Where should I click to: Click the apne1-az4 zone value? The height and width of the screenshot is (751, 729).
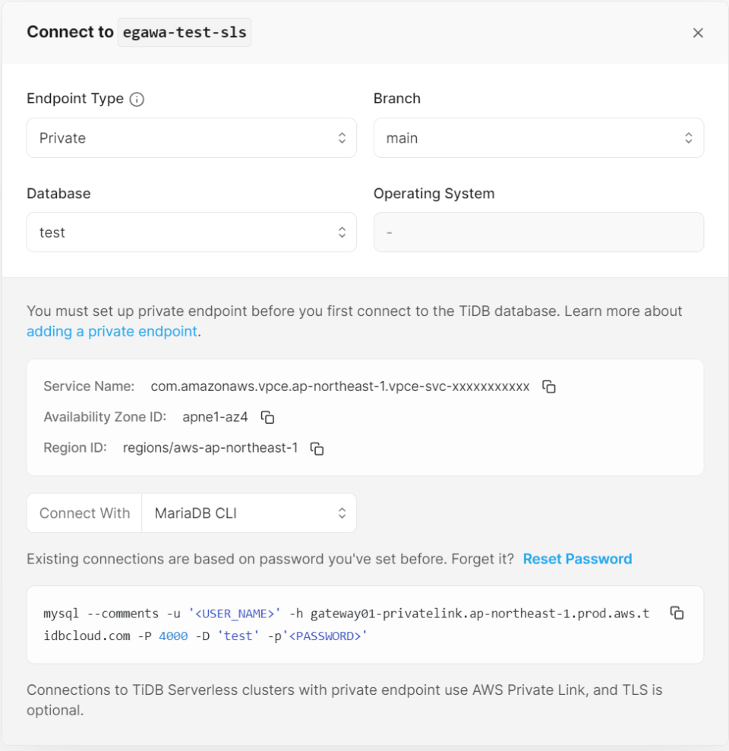tap(214, 417)
